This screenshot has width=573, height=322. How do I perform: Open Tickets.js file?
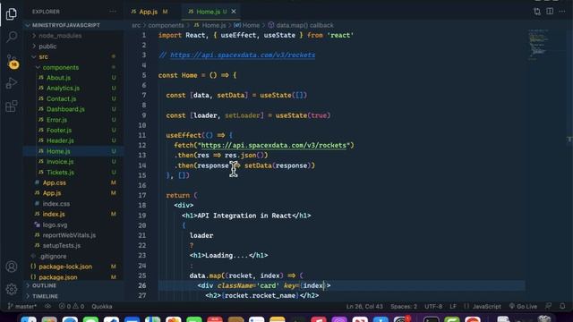coord(60,173)
